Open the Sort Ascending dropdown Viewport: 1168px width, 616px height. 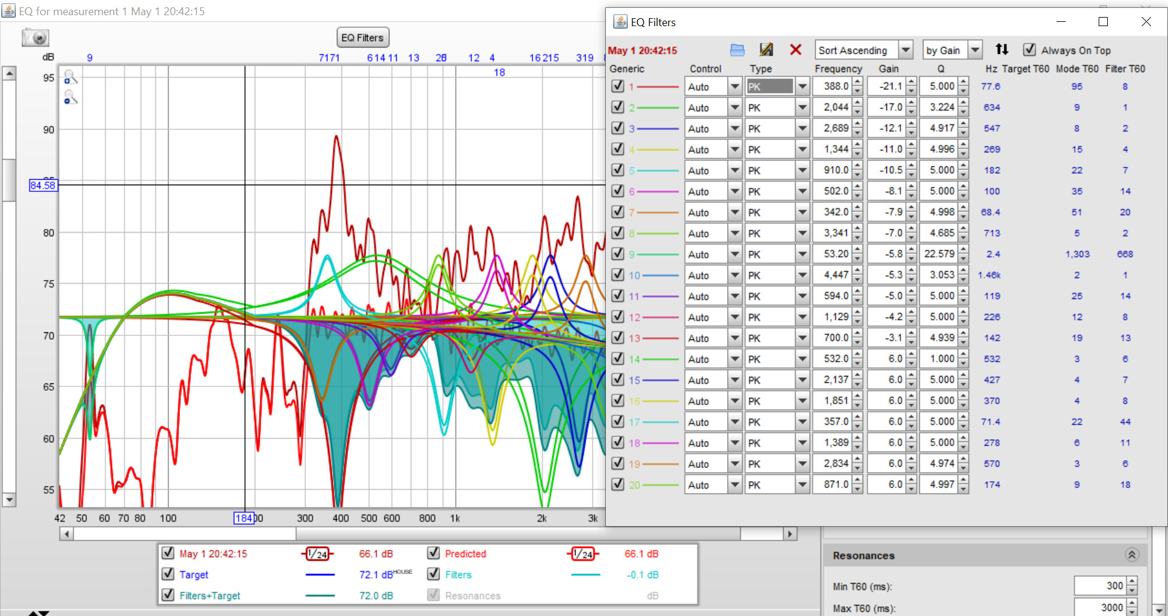[906, 50]
